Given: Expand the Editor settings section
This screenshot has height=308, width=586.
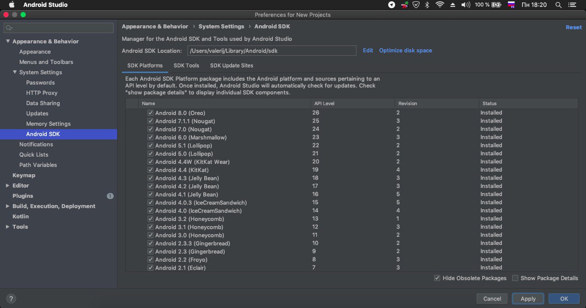Looking at the screenshot, I should [7, 186].
